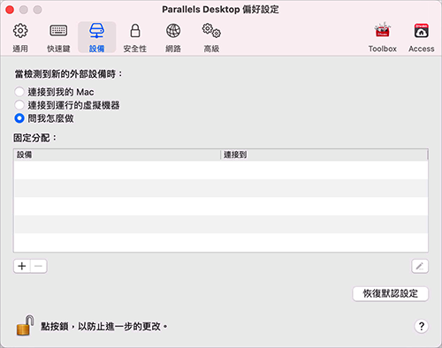The image size is (442, 348).
Task: Launch Parallels Toolbox
Action: [383, 38]
